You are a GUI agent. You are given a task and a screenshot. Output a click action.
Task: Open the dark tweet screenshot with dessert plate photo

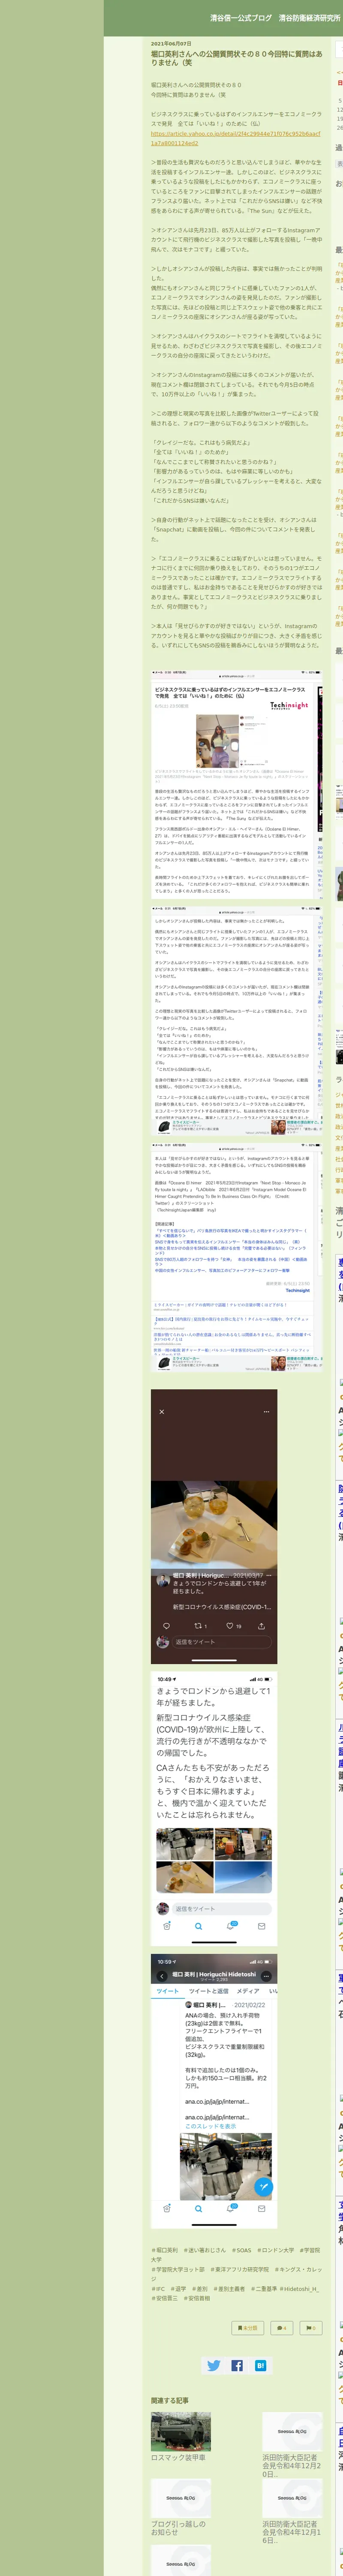pyautogui.click(x=214, y=1526)
